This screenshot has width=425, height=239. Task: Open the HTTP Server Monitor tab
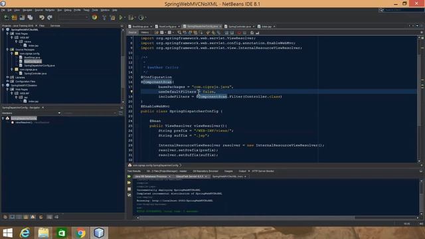263,171
